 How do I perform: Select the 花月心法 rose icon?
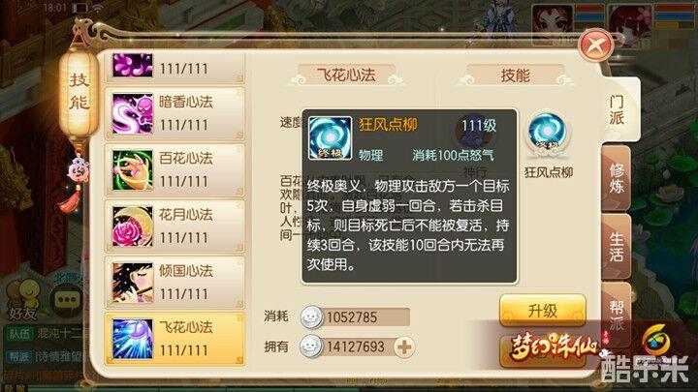132,226
